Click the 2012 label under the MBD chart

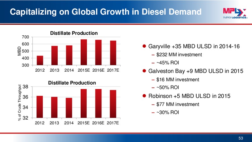tap(40, 70)
